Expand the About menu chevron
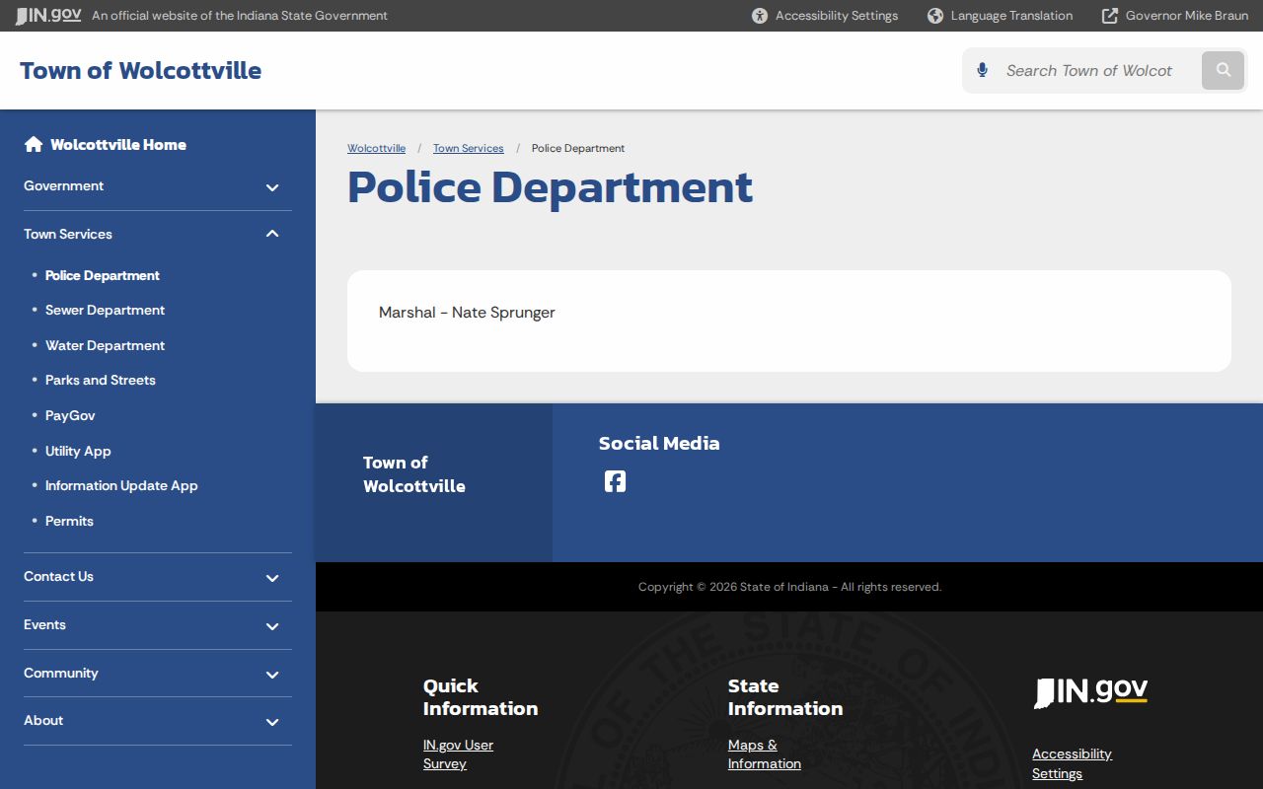This screenshot has width=1263, height=789. coord(272,722)
